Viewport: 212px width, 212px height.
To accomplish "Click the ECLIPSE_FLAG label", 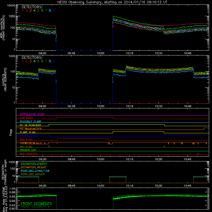I will pyautogui.click(x=29, y=136).
